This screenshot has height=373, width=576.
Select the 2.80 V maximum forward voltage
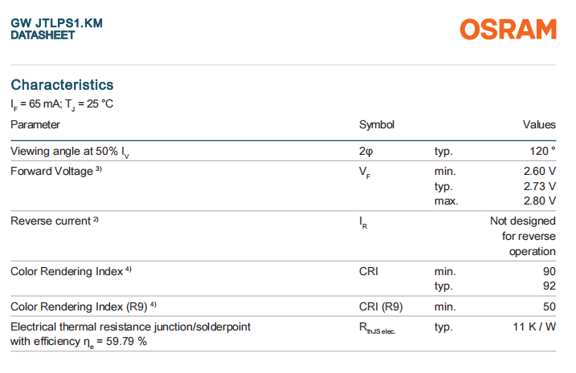click(540, 201)
